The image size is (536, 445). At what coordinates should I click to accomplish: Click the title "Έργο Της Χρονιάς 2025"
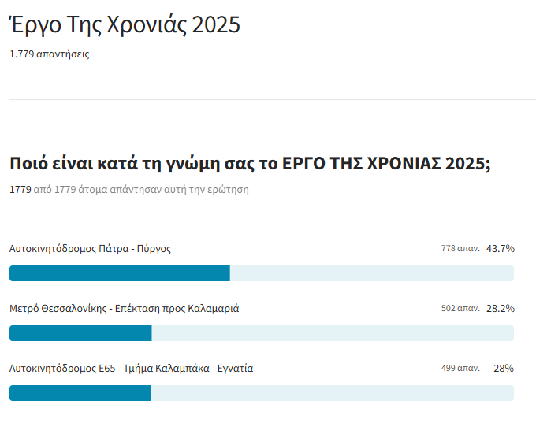pyautogui.click(x=125, y=25)
